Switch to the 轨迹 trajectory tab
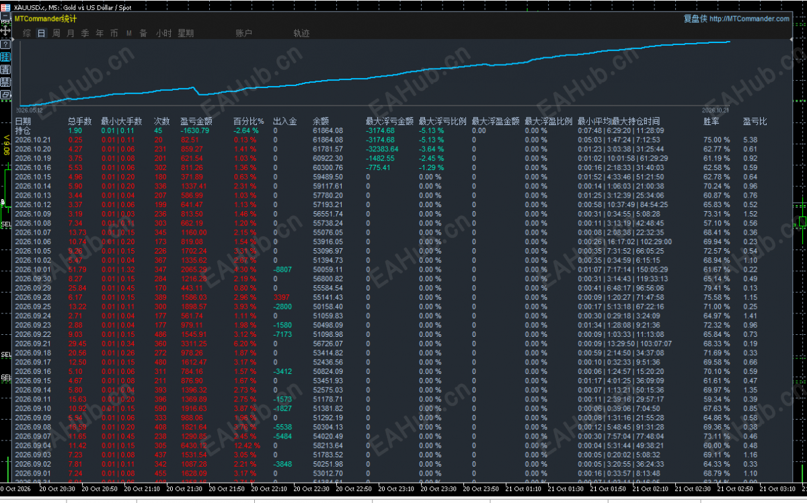807x503 pixels. coord(302,33)
